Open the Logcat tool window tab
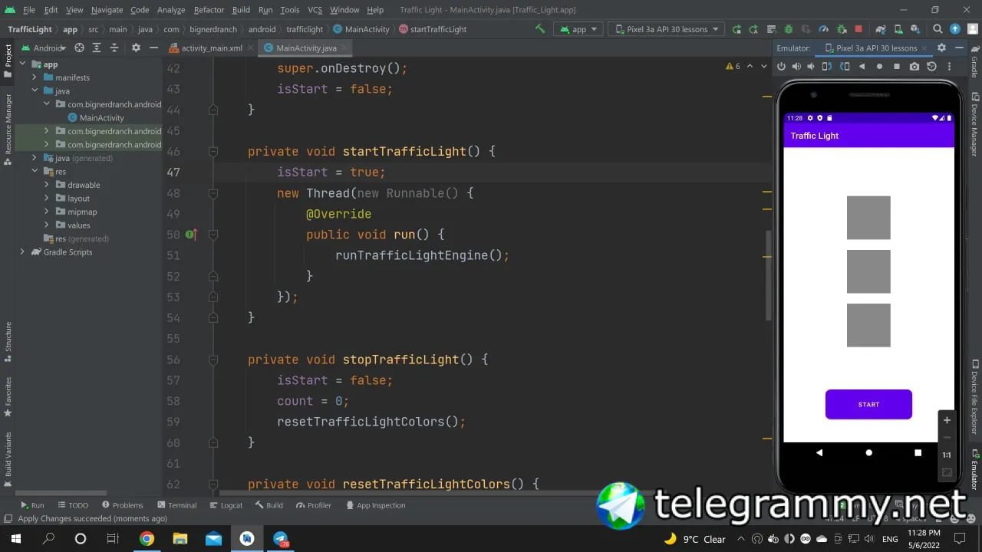The width and height of the screenshot is (982, 552). pos(226,505)
